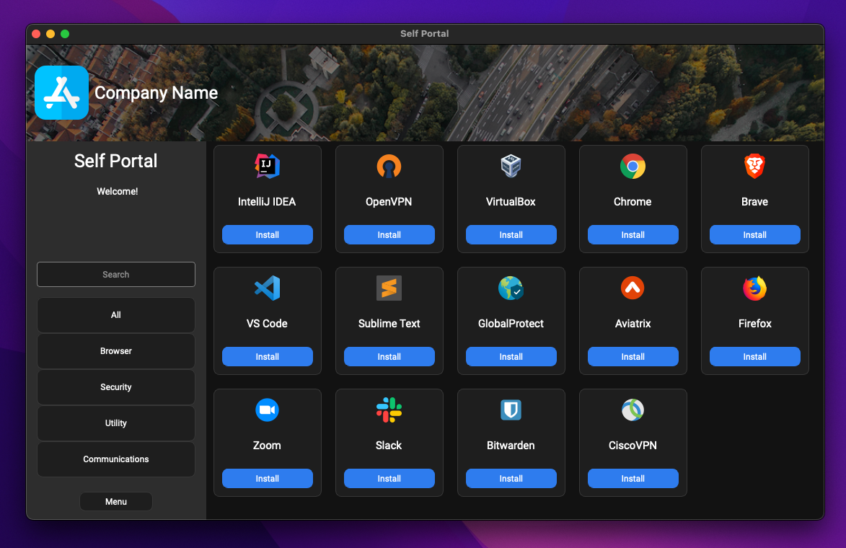This screenshot has height=548, width=846.
Task: Click the Brave lion icon
Action: coord(755,166)
